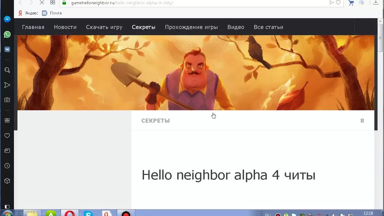The width and height of the screenshot is (384, 216).
Task: Open the Прохождение игры menu item
Action: coord(191,27)
